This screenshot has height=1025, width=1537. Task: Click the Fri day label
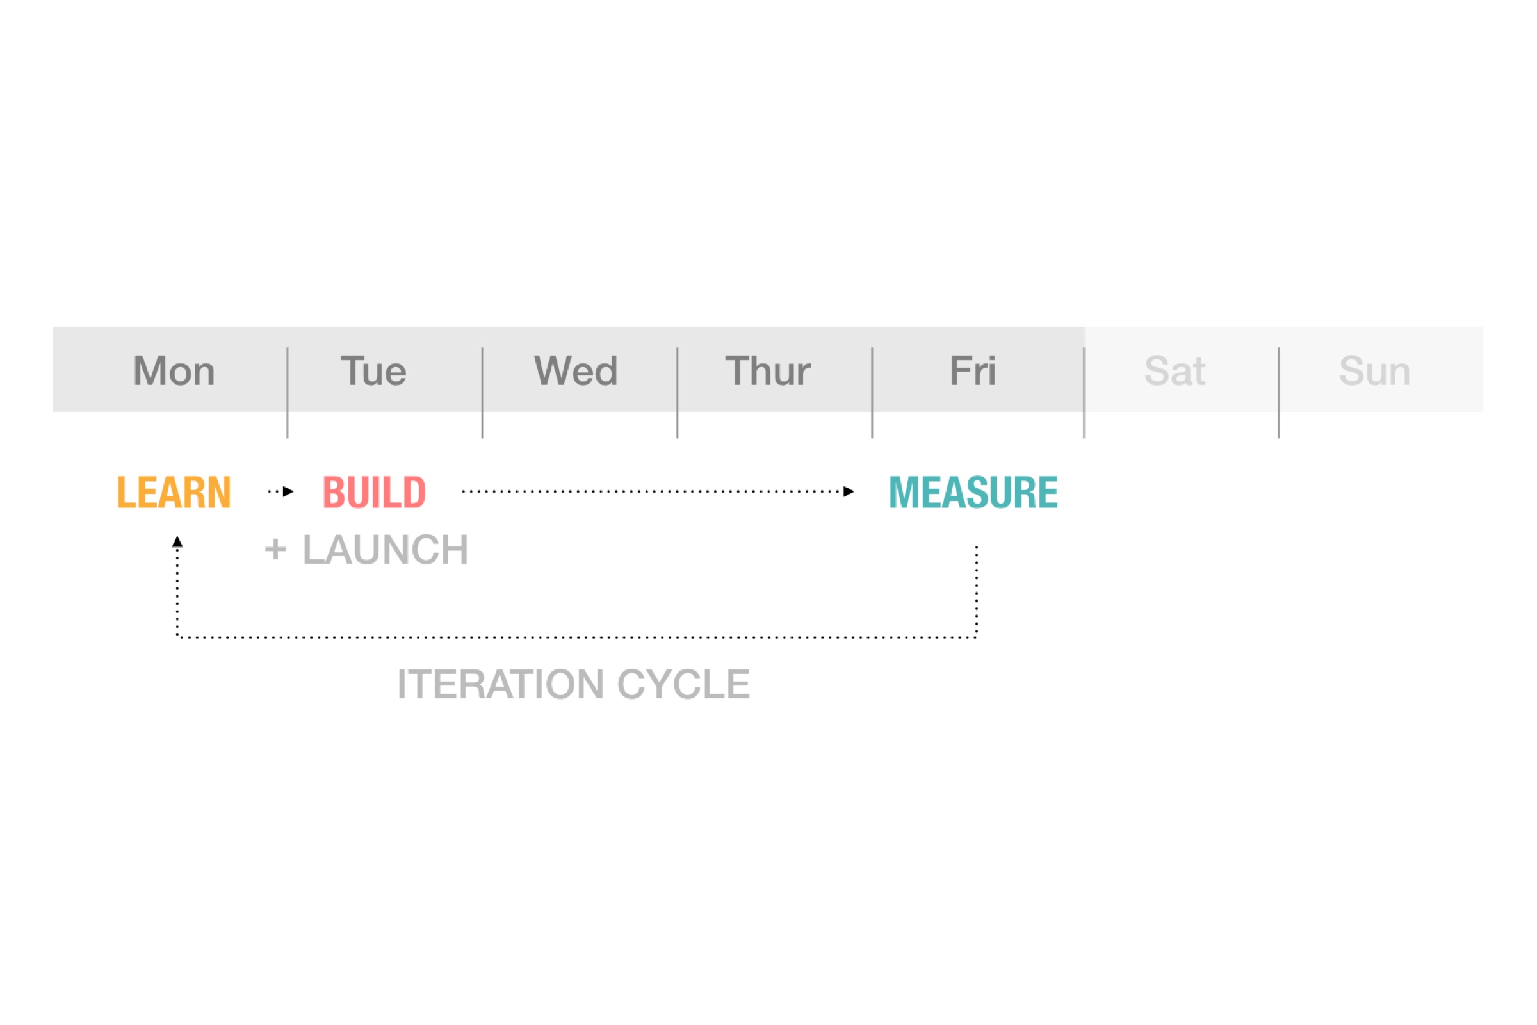coord(973,371)
